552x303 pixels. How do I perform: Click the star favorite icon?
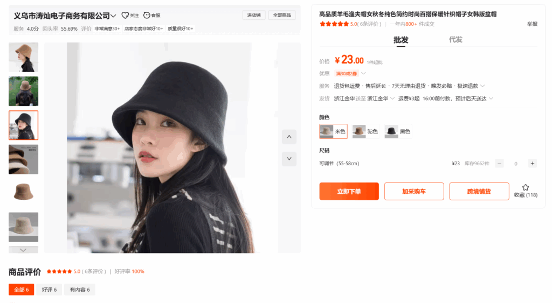pos(525,187)
